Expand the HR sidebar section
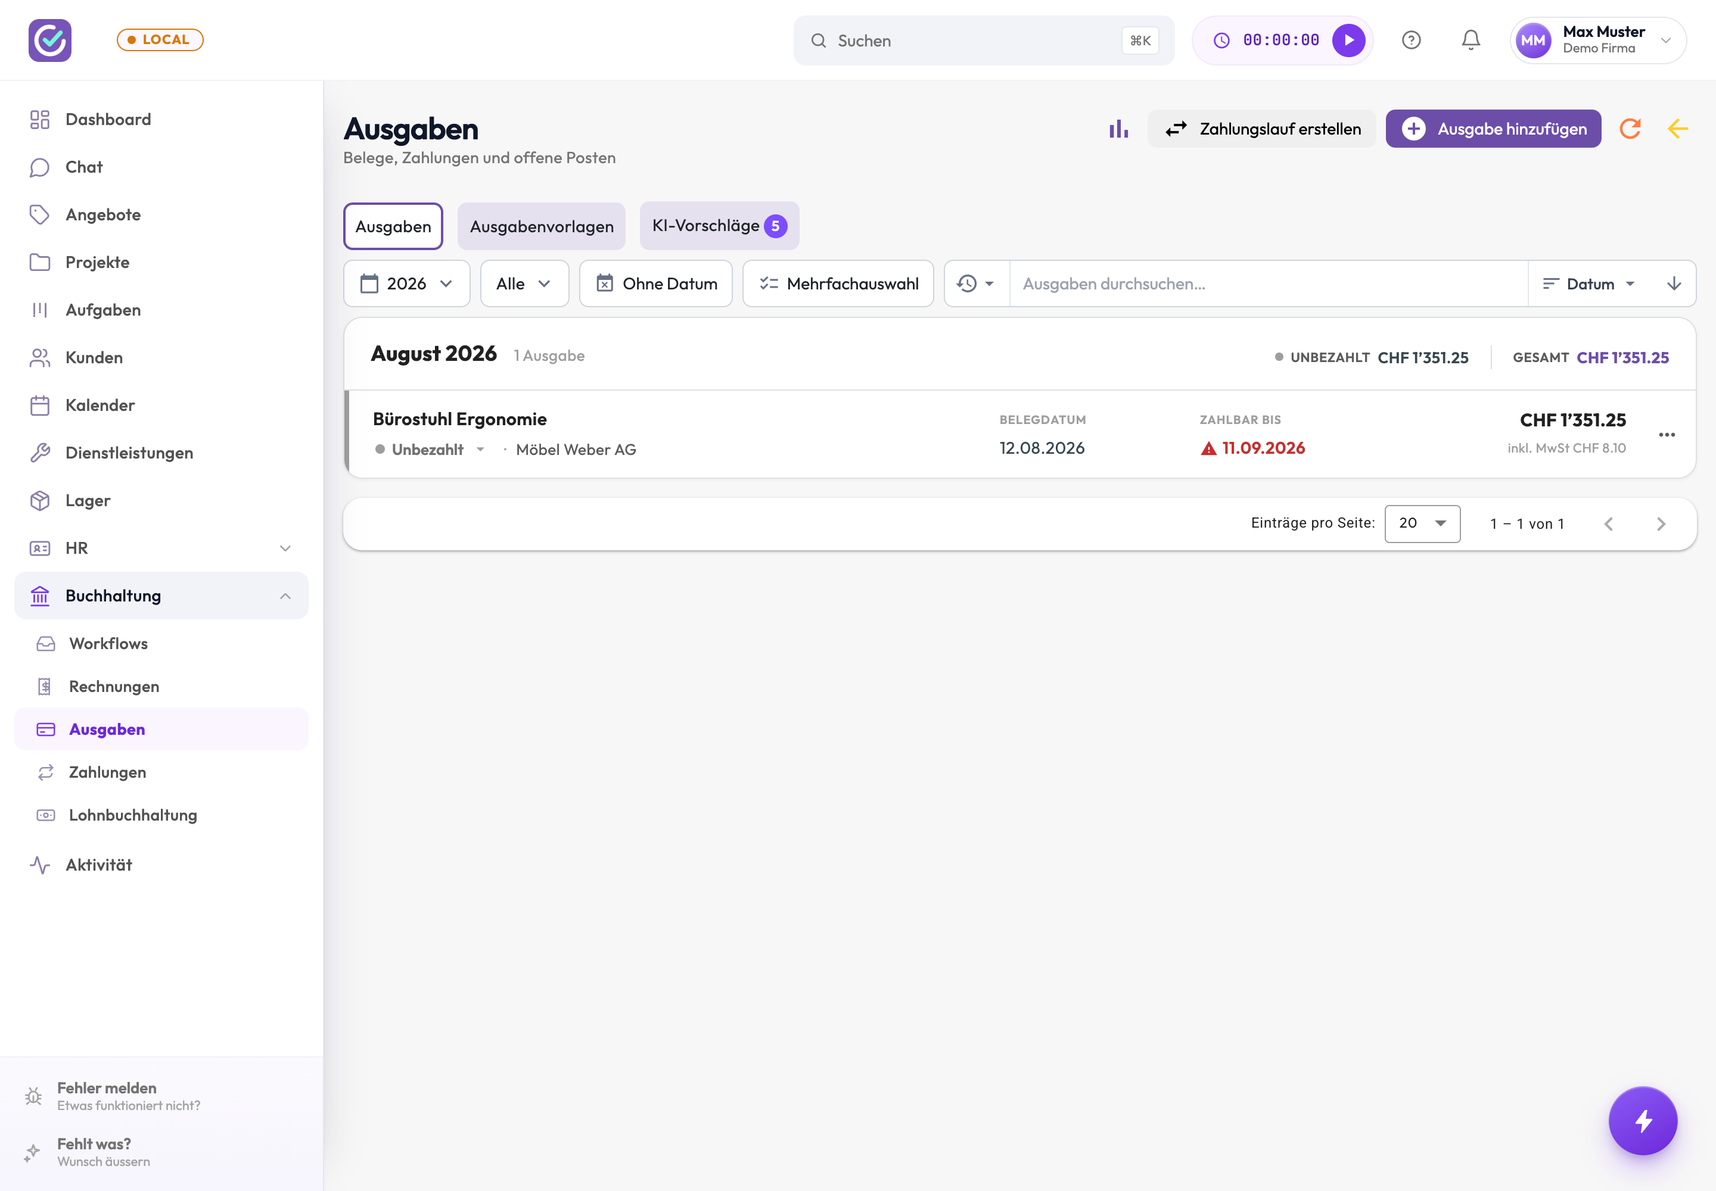The image size is (1716, 1191). 161,548
